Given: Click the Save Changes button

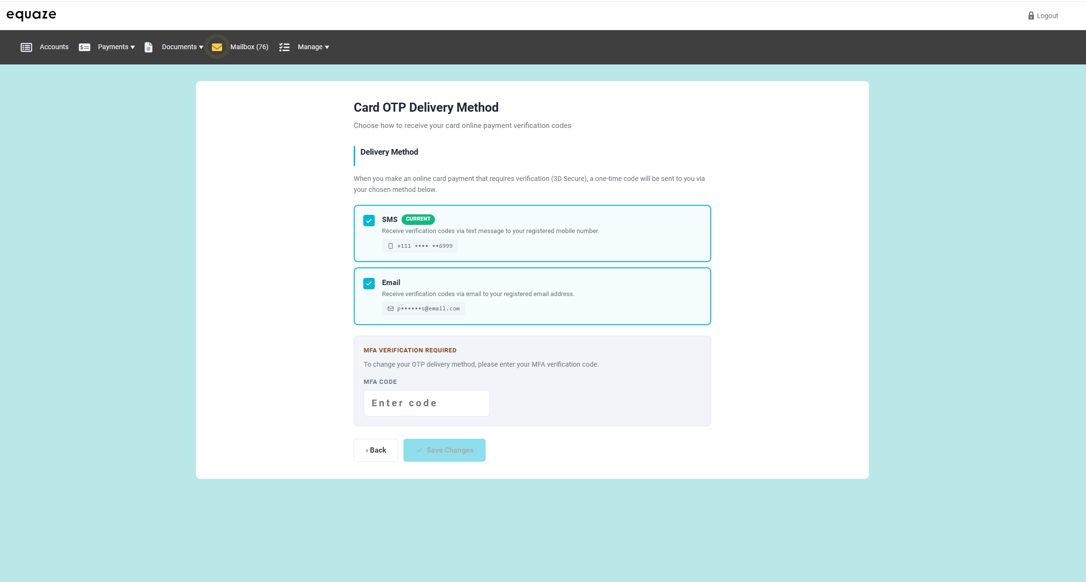Looking at the screenshot, I should 444,450.
